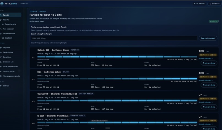Click the M31 altitude window bar

(117, 79)
